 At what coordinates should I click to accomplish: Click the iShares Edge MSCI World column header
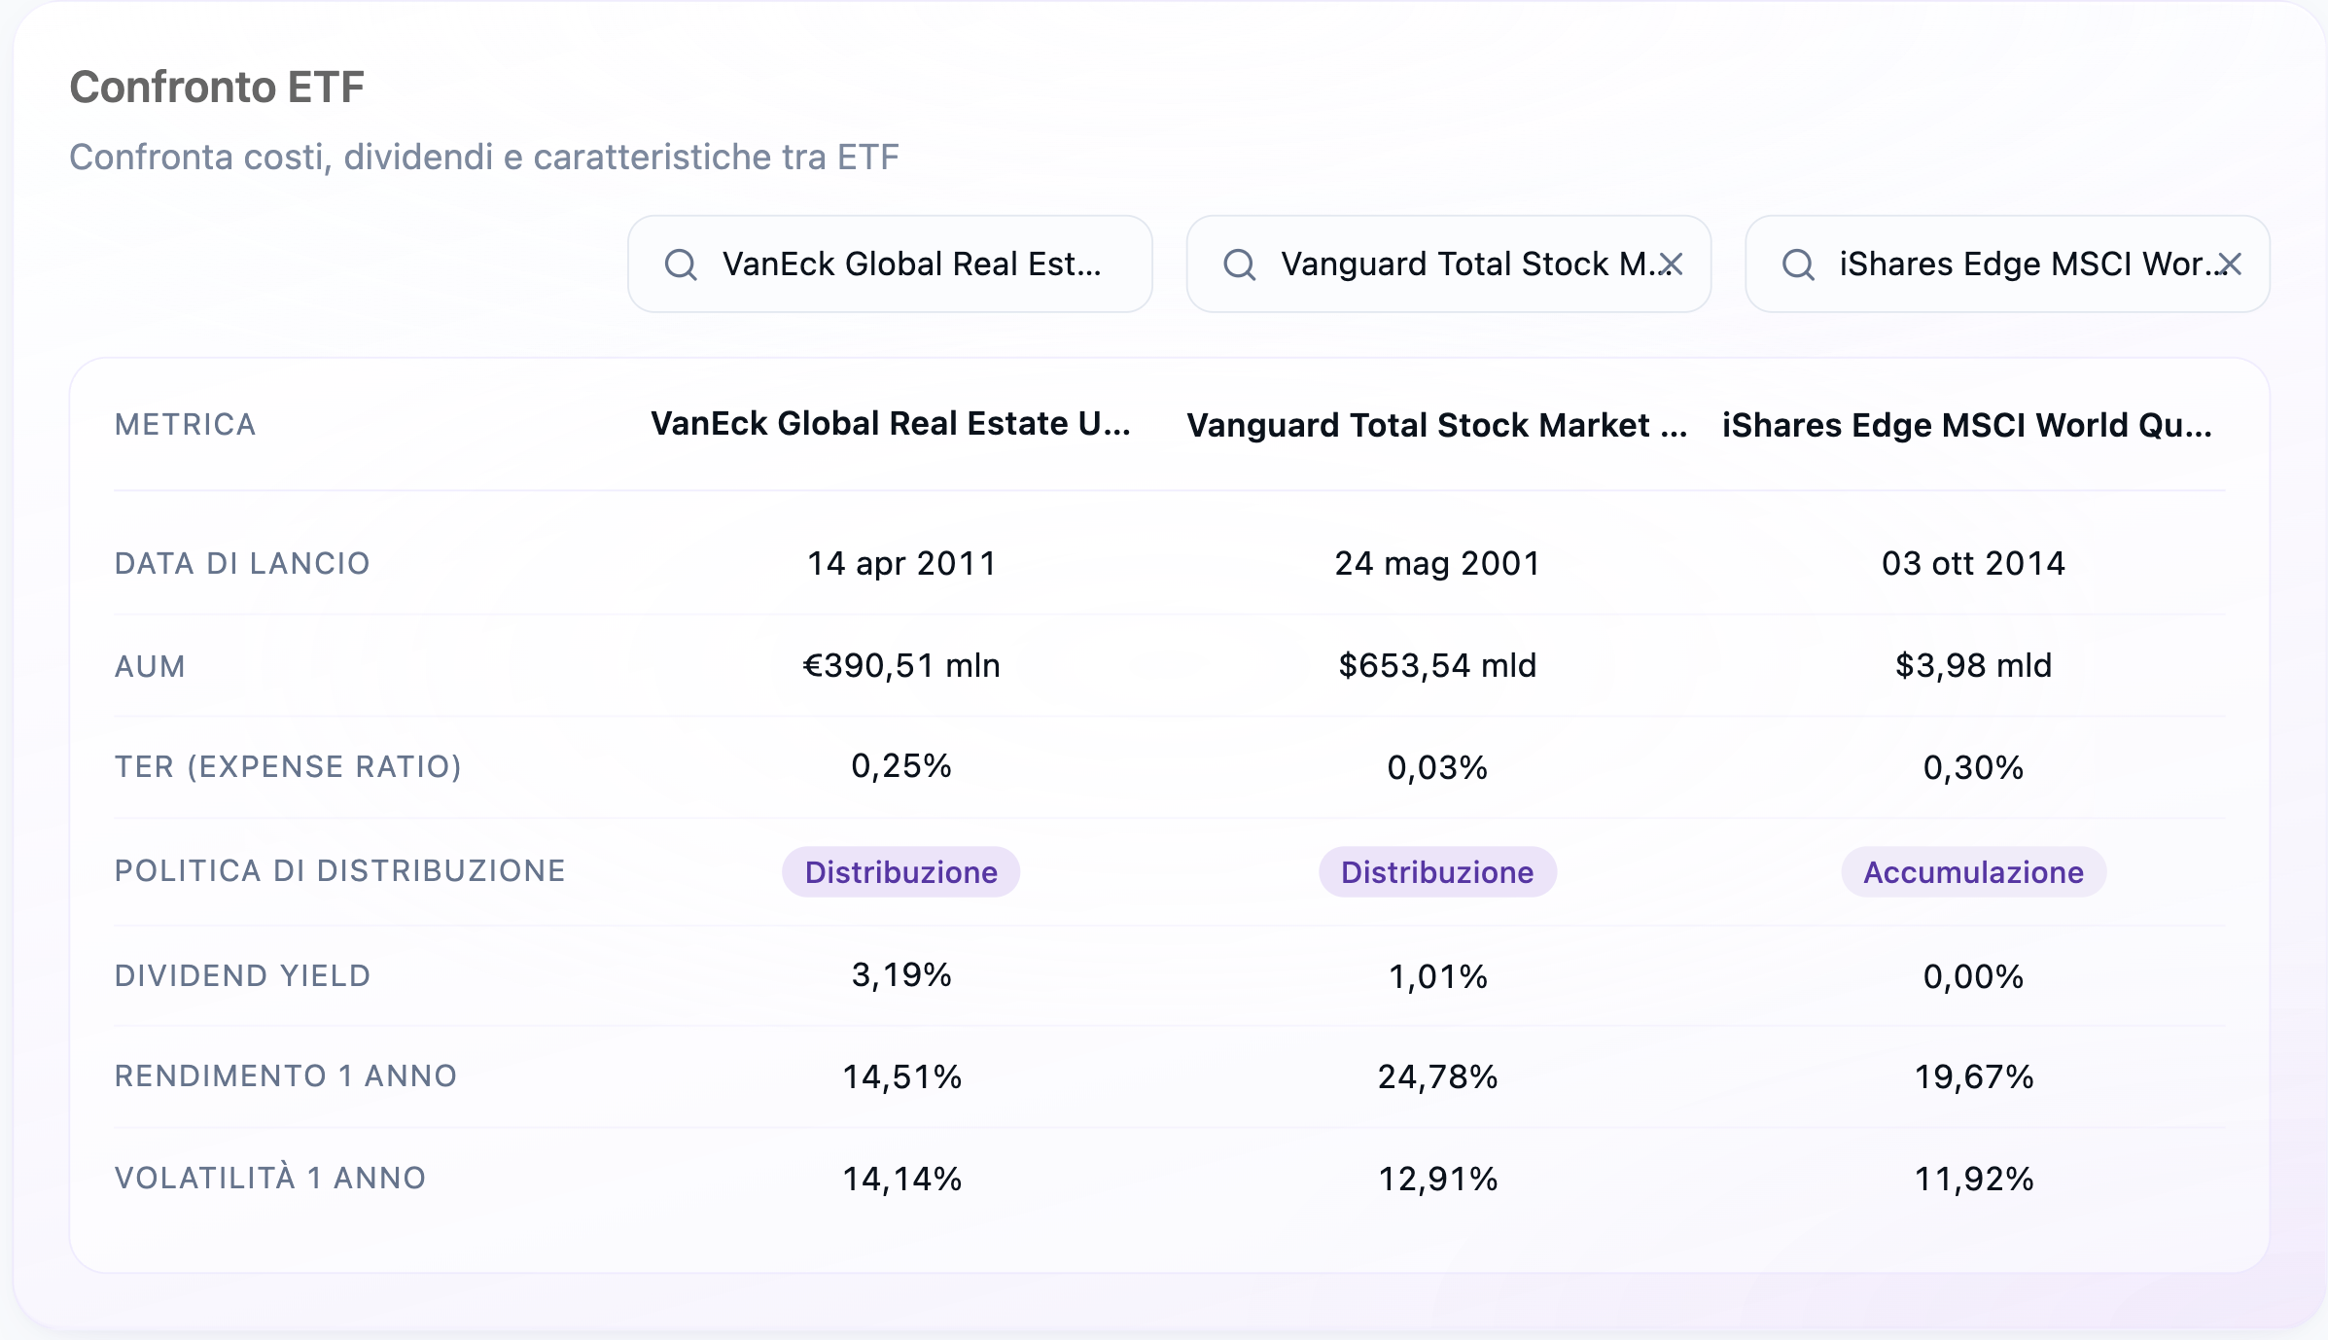click(1967, 425)
